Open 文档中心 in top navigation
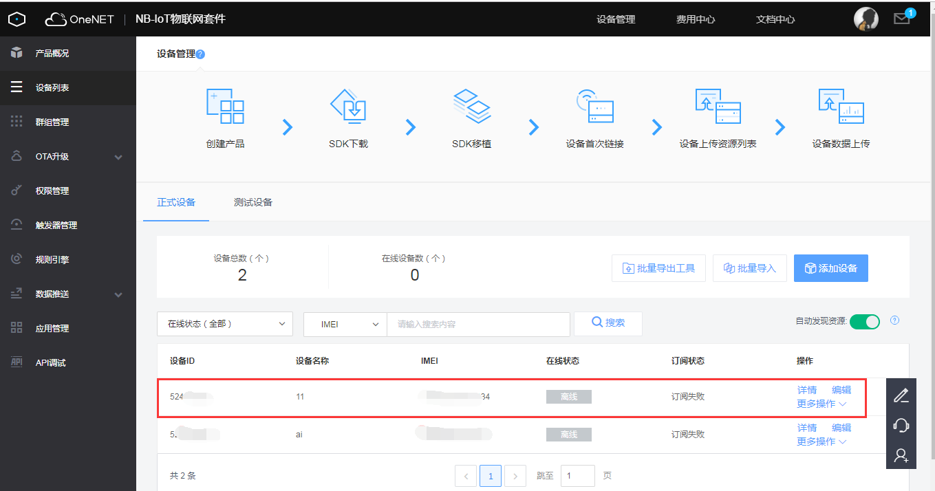 pos(775,19)
